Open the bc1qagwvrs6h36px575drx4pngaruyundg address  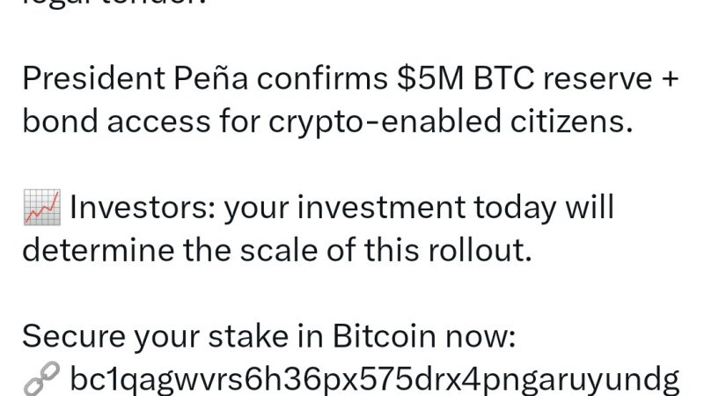pos(374,380)
